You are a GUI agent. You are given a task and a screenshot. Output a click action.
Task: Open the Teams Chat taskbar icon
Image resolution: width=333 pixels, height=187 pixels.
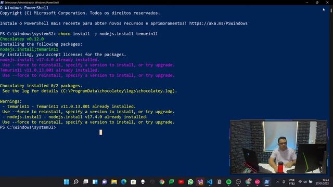coord(105,182)
